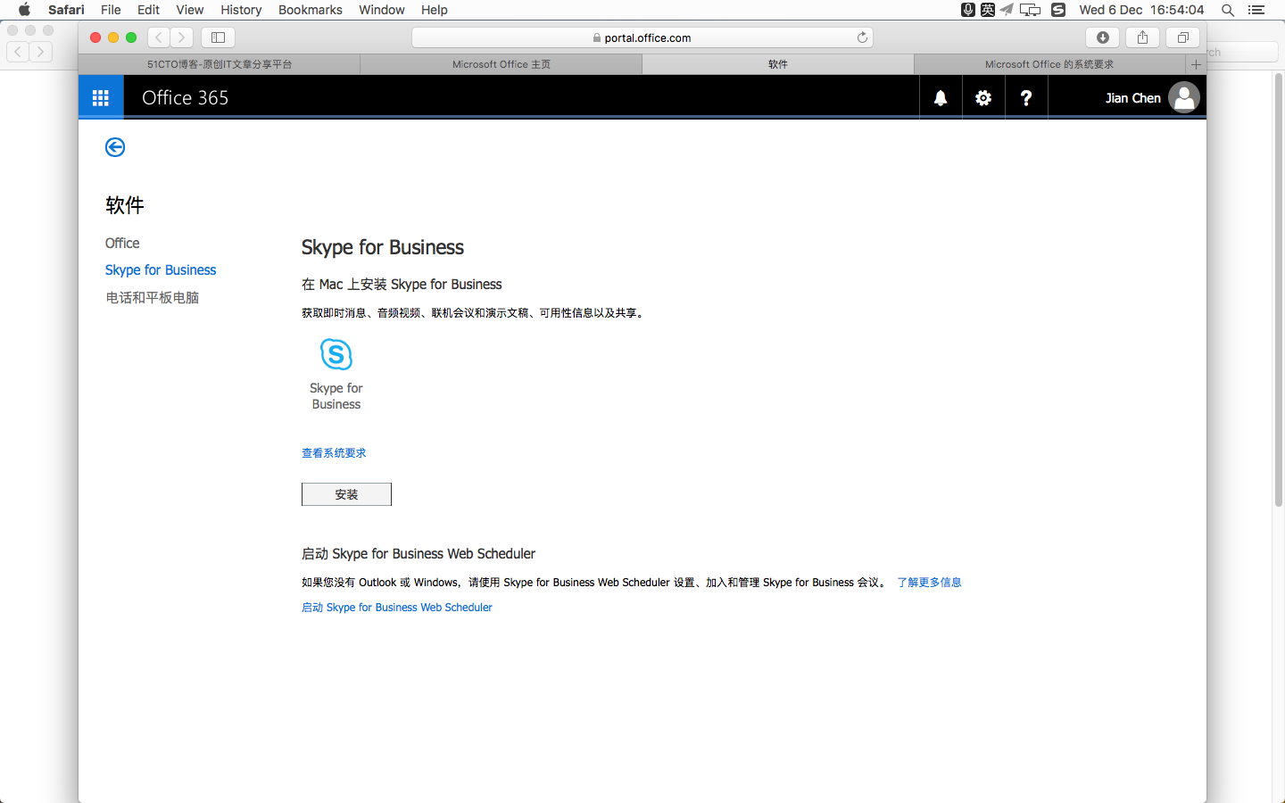Image resolution: width=1285 pixels, height=803 pixels.
Task: Switch to the 51CTO博客 tab
Action: pyautogui.click(x=220, y=64)
